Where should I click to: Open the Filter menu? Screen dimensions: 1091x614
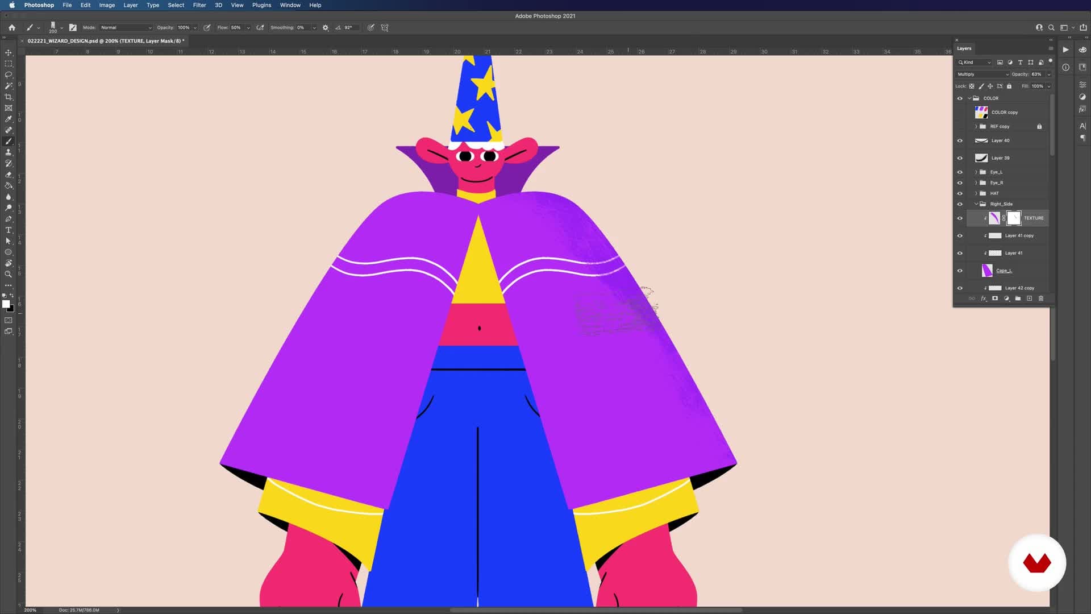(199, 5)
